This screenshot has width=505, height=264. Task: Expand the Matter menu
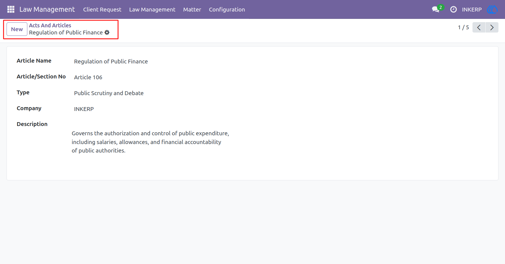pos(192,9)
